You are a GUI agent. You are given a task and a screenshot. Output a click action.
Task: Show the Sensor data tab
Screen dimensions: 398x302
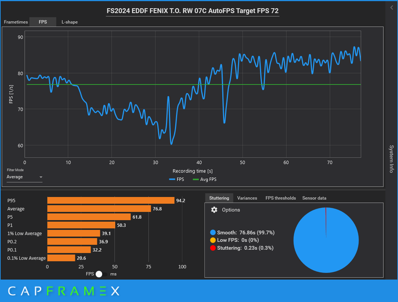314,198
